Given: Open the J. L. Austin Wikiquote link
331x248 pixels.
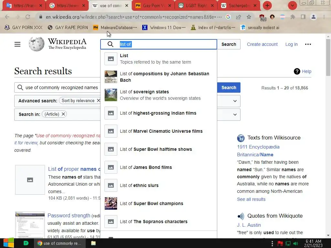Looking at the screenshot, I should (x=249, y=225).
